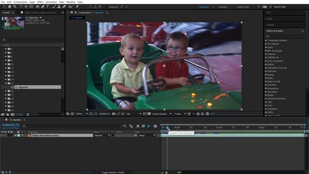The image size is (309, 174).
Task: Select the Pen tool
Action: click(42, 7)
